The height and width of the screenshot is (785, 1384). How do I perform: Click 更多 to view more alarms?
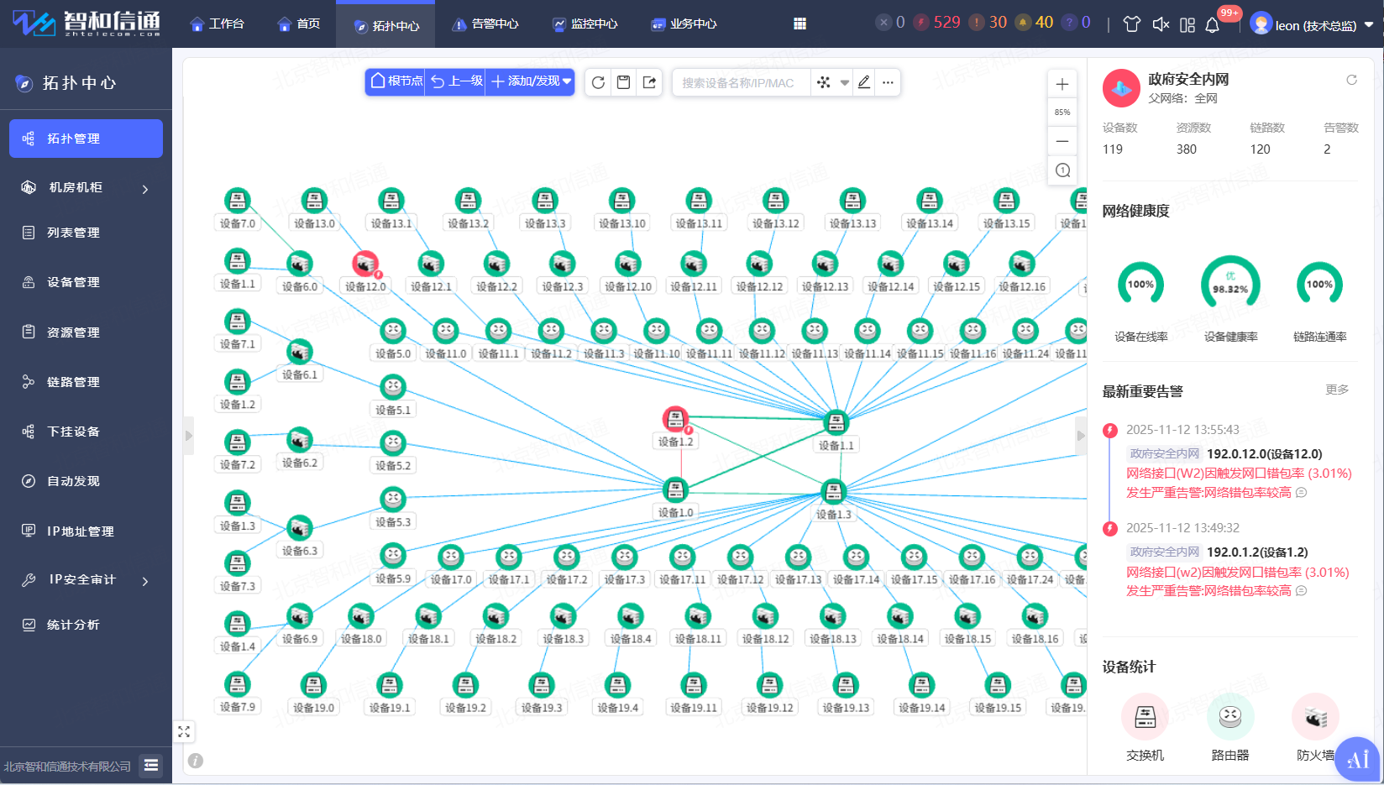coord(1337,390)
